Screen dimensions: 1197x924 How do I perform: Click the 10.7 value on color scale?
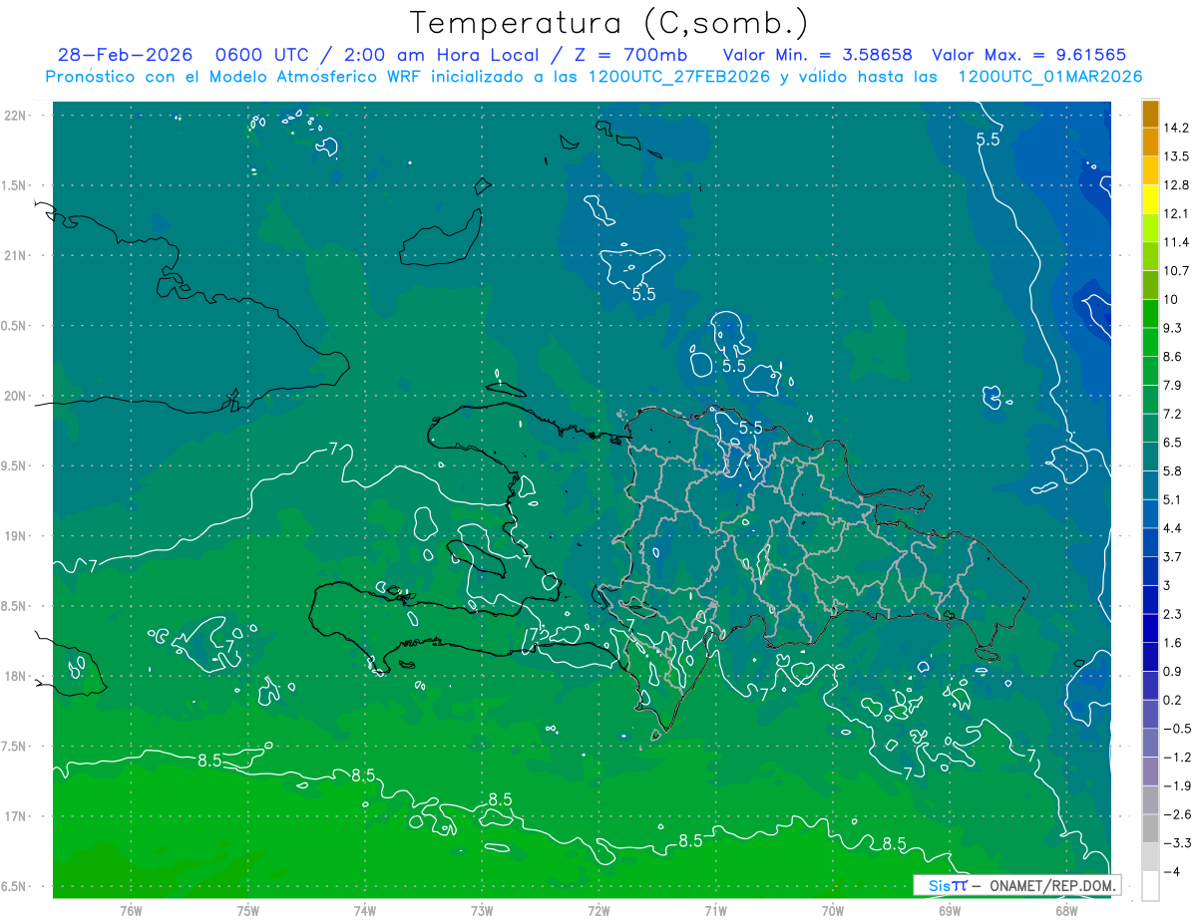(1177, 270)
